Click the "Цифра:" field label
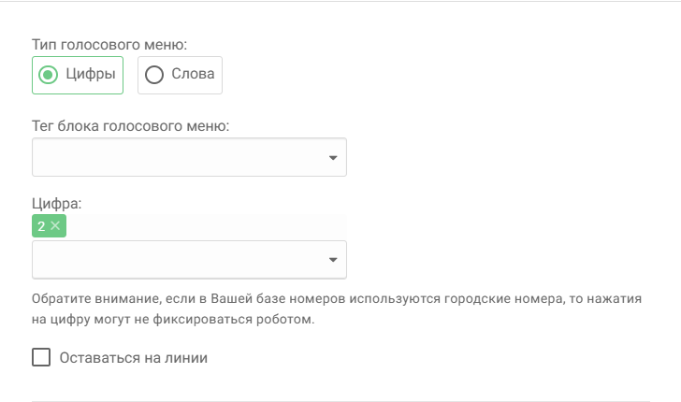Viewport: 681px width, 402px height. [x=57, y=202]
